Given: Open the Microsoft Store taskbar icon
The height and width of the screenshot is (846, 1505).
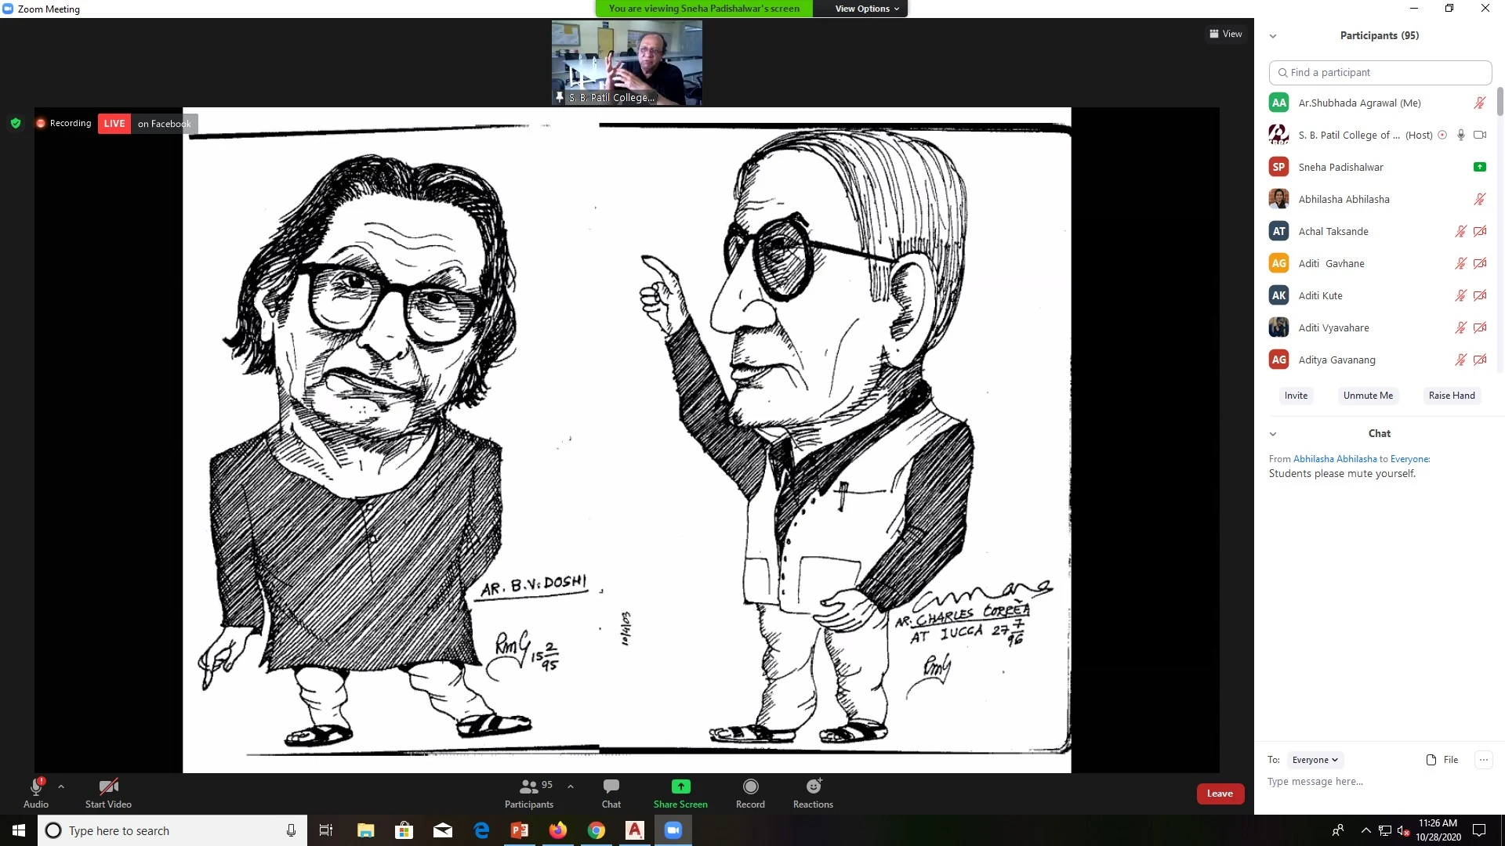Looking at the screenshot, I should [404, 830].
